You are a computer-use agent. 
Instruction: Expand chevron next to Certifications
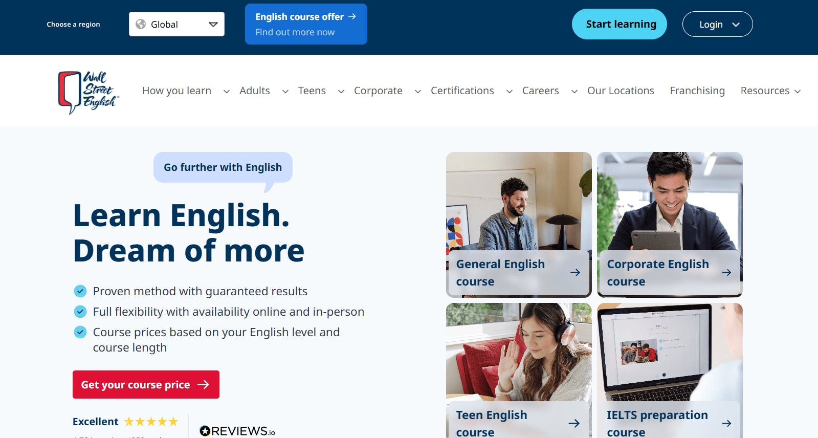(x=510, y=92)
